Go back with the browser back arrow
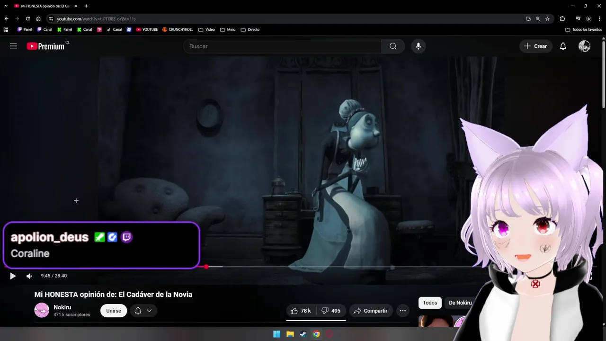 coord(6,18)
